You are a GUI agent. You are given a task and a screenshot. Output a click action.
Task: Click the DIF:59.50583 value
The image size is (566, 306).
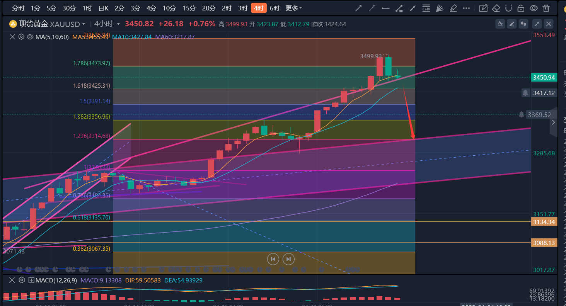tap(142, 280)
